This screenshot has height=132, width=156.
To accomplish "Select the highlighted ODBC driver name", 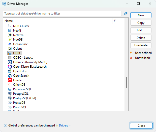I will coord(17,53).
